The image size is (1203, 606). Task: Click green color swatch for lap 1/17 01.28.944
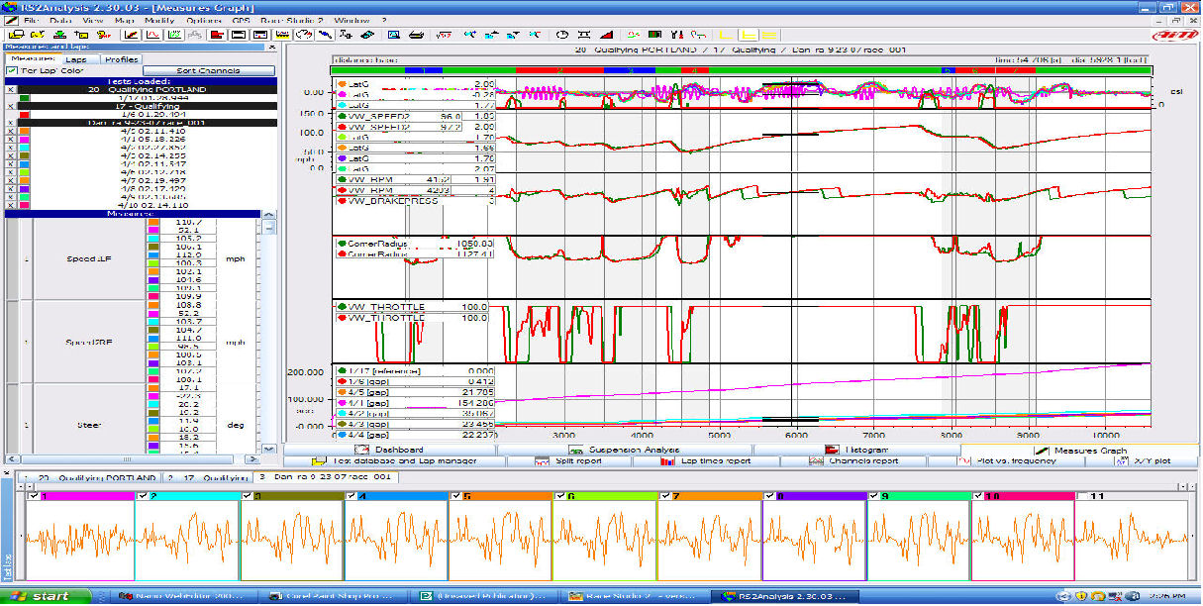tap(25, 97)
